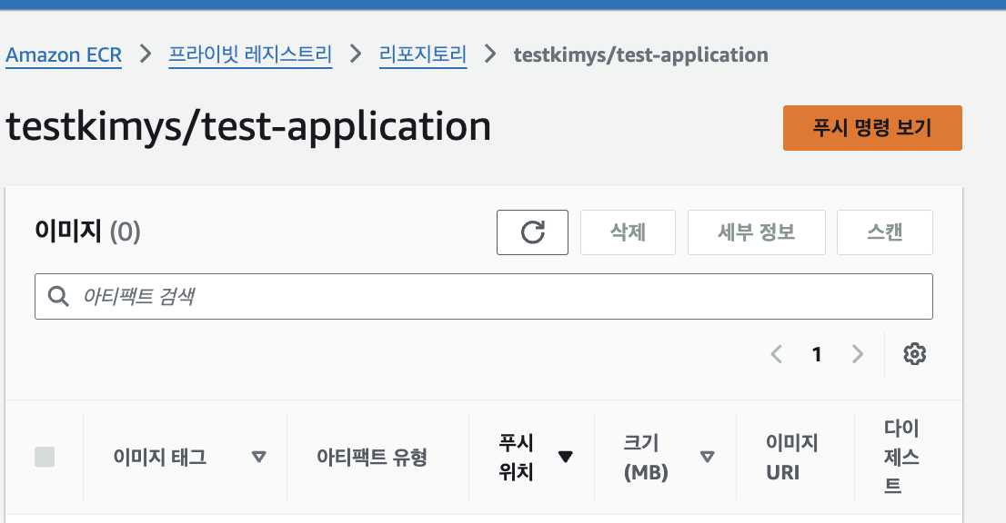The image size is (1006, 523).
Task: Open 프라이빗 레지스트리 breadcrumb link
Action: pos(250,55)
